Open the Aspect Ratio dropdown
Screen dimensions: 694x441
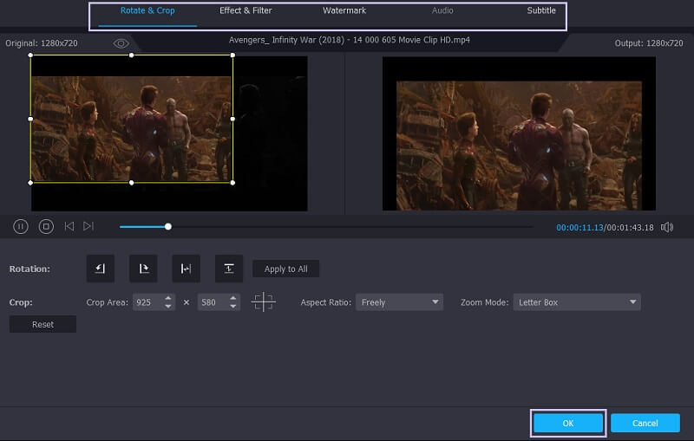tap(396, 302)
